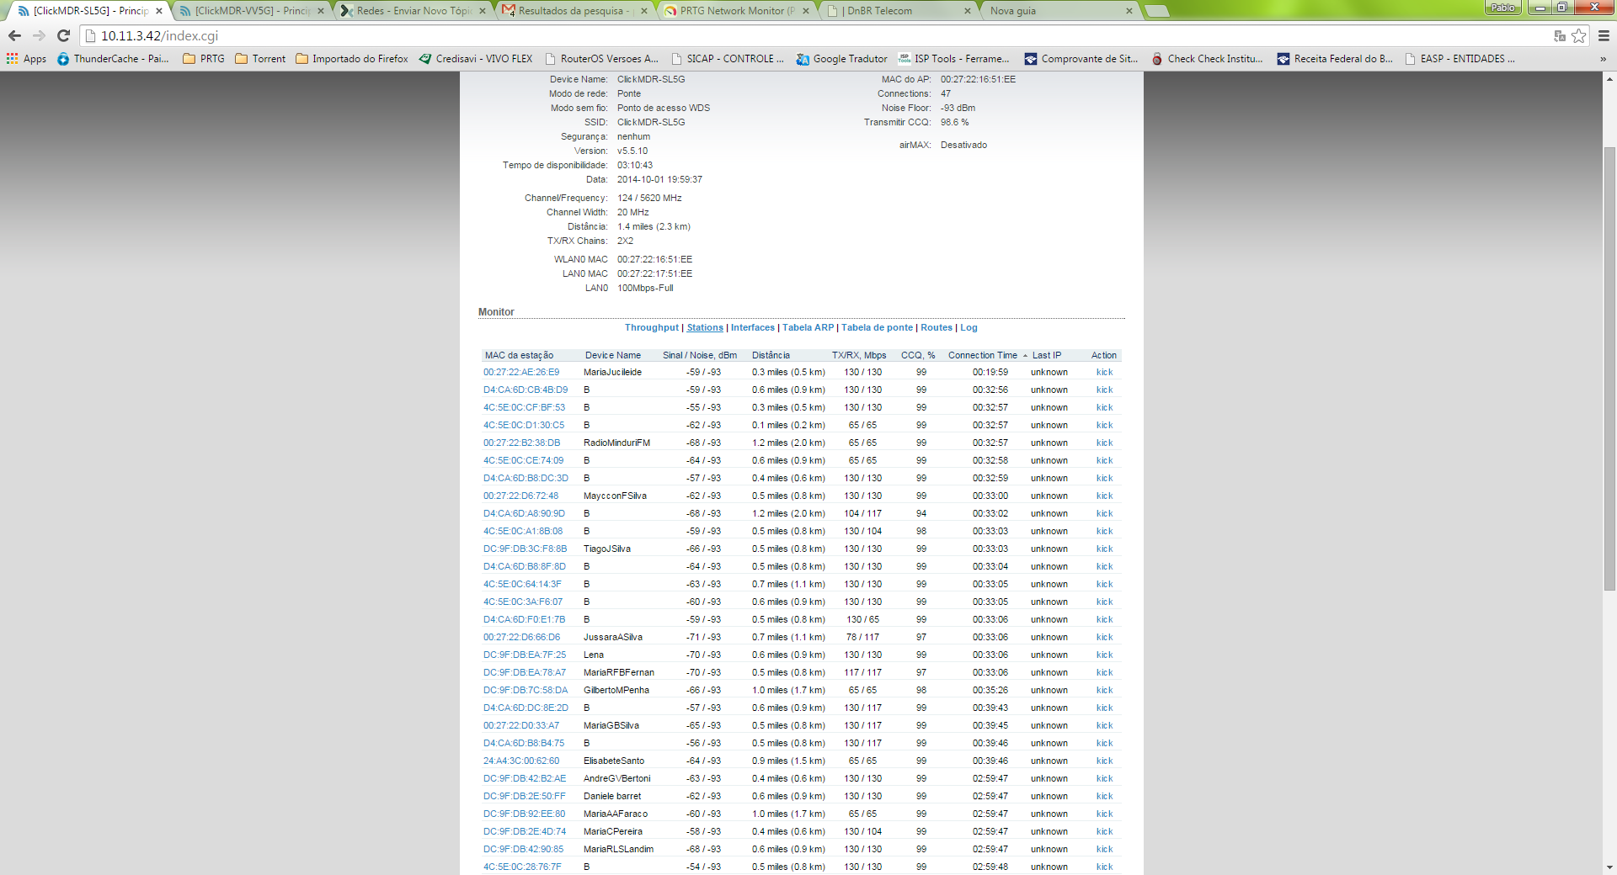Kick the Daniele barret station

tap(1104, 797)
